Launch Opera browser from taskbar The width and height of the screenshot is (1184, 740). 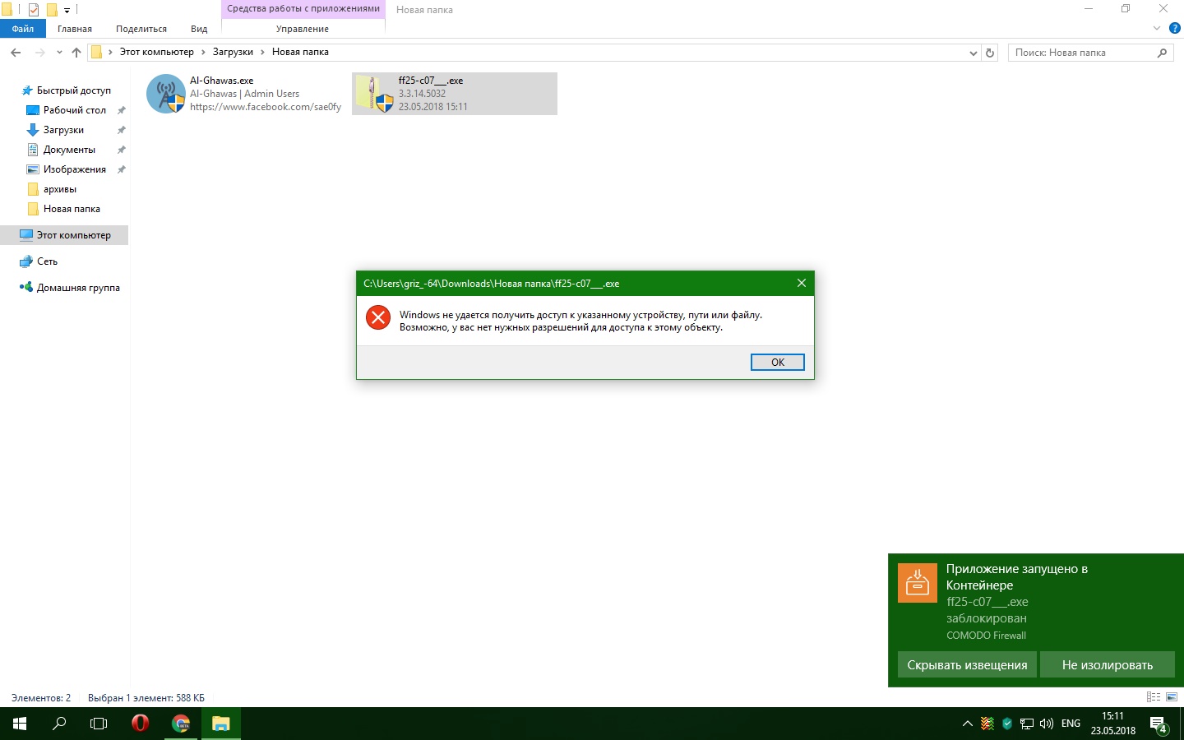(x=141, y=724)
